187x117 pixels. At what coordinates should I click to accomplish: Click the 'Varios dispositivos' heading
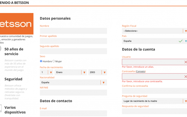tap(15, 110)
